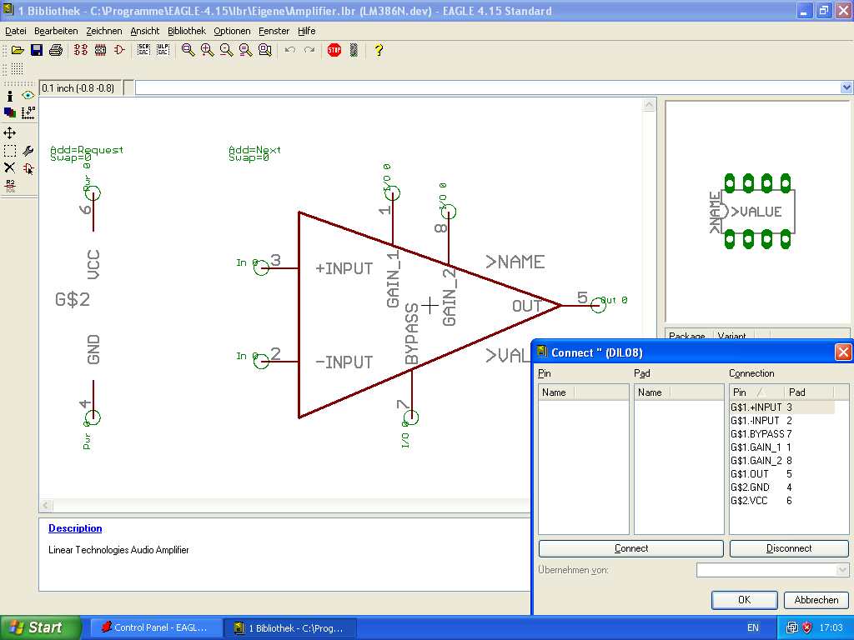
Task: Open the Fenster menu
Action: pyautogui.click(x=274, y=31)
